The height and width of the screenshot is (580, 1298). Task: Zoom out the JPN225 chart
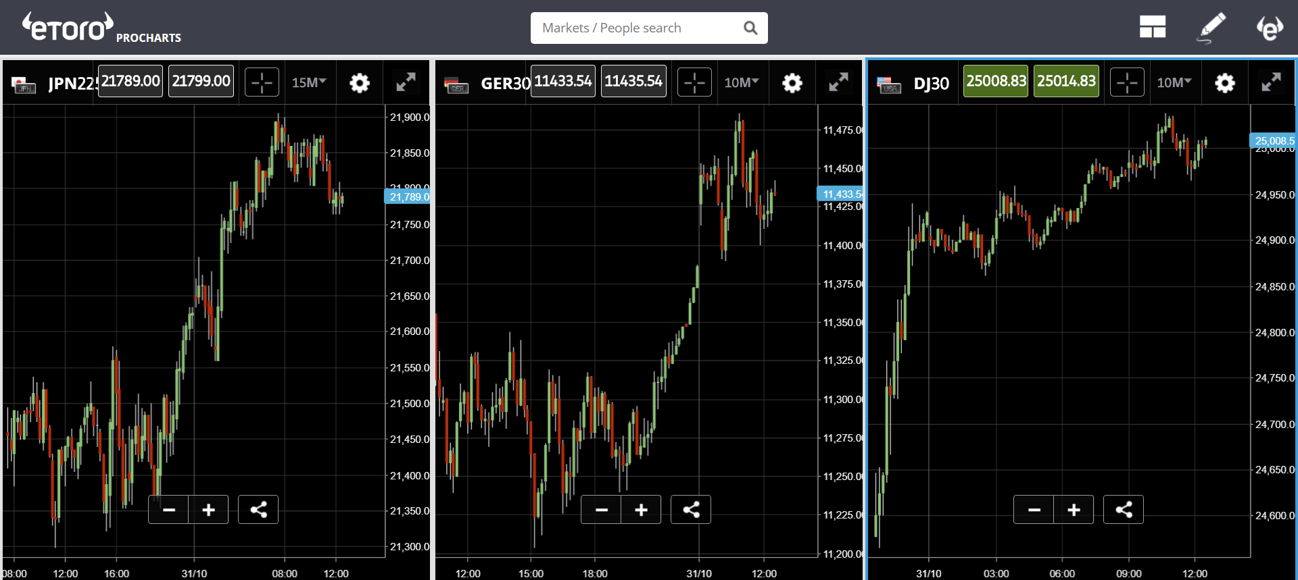pyautogui.click(x=169, y=510)
